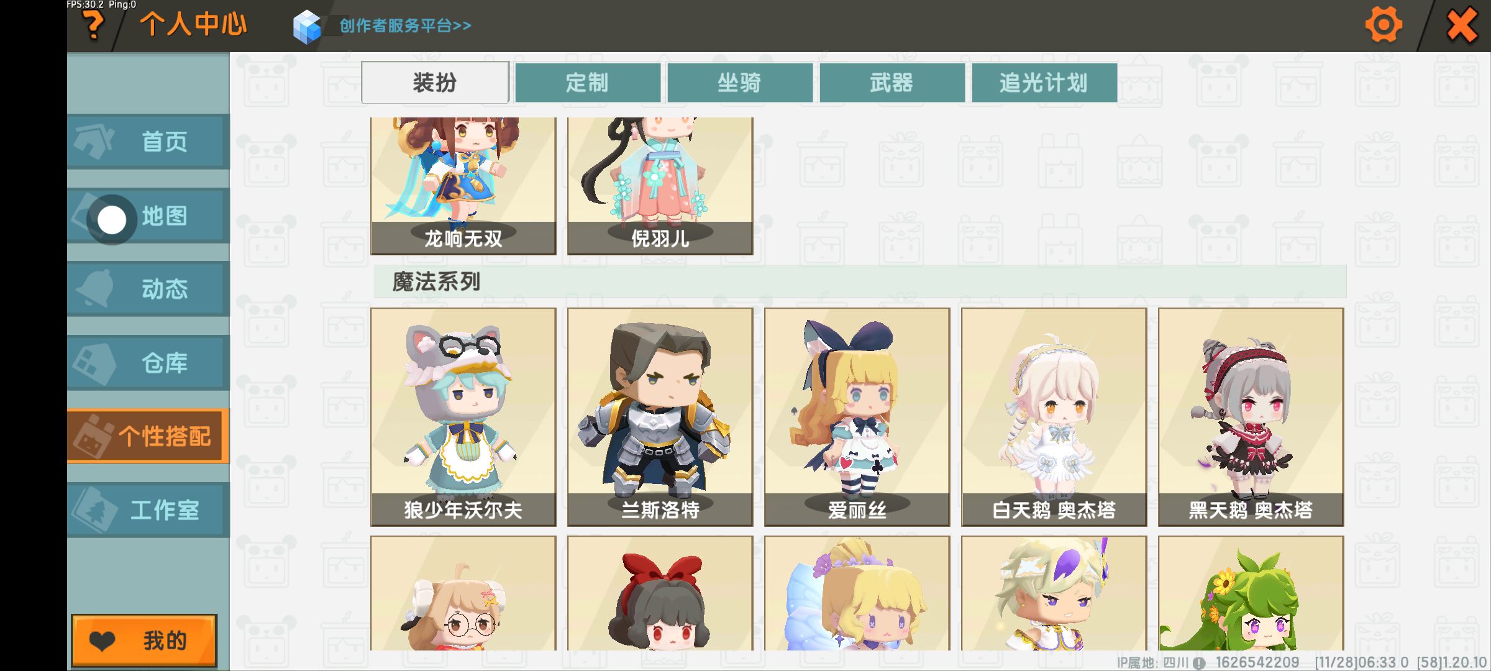Select the 追光计划 tab
The image size is (1491, 671).
tap(1044, 82)
